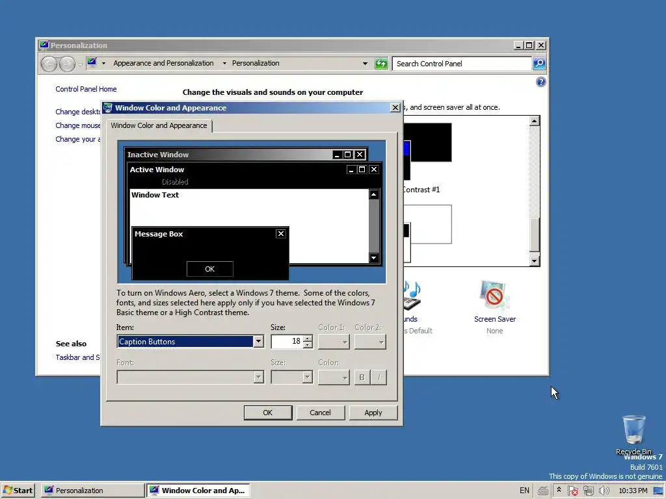Switch to Personalization taskbar button

pyautogui.click(x=92, y=491)
